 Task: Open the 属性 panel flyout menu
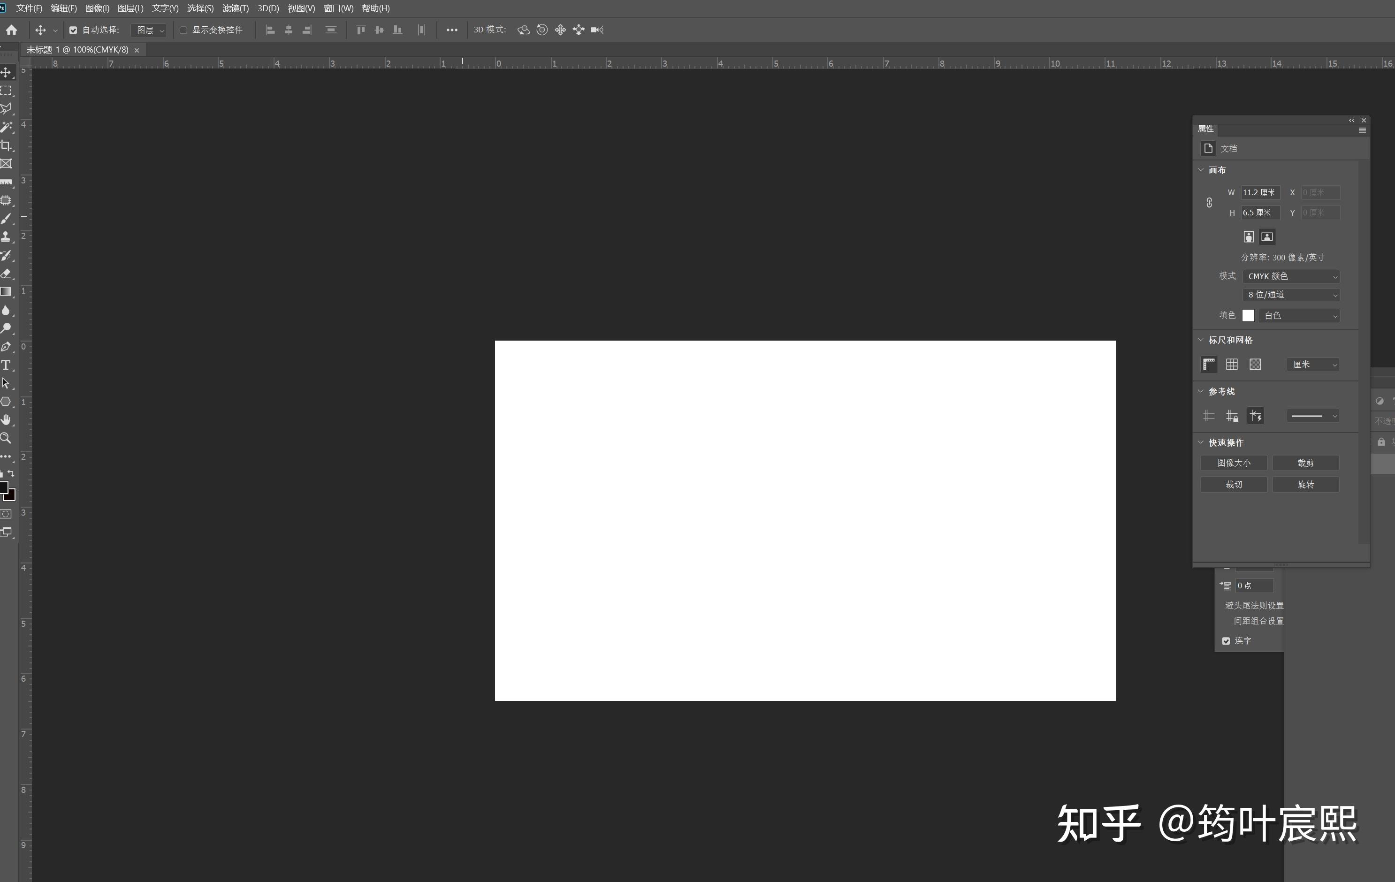tap(1363, 130)
